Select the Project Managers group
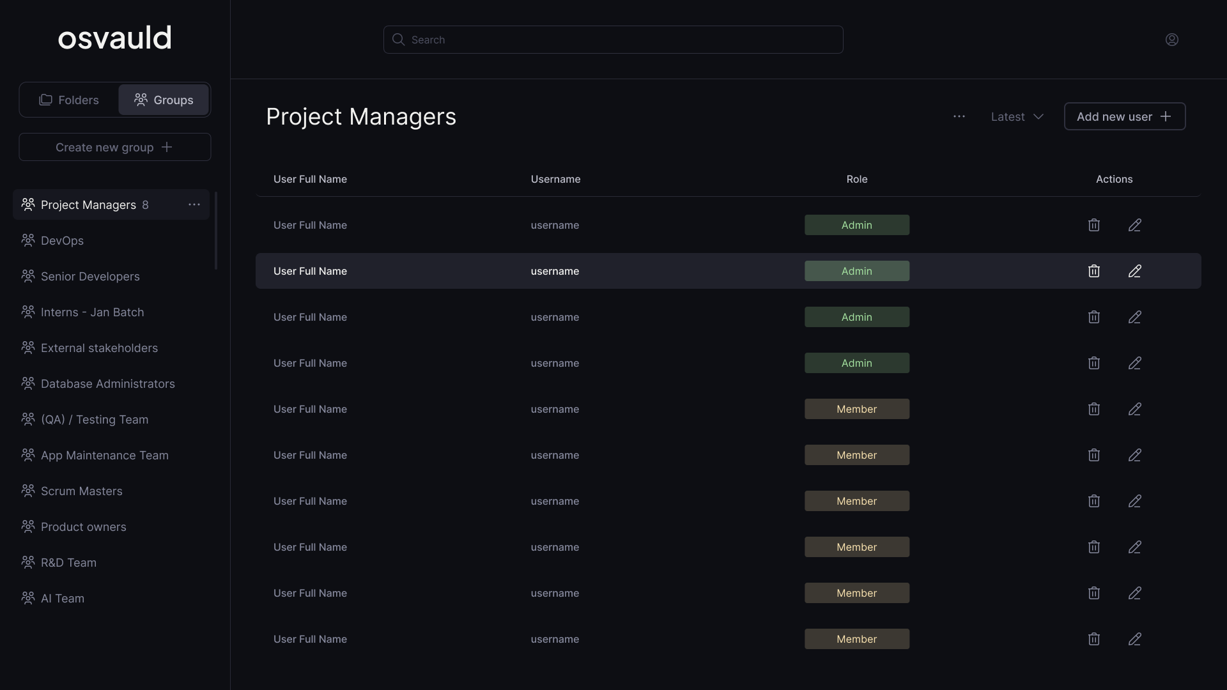Screen dimensions: 1227x690 pos(111,204)
